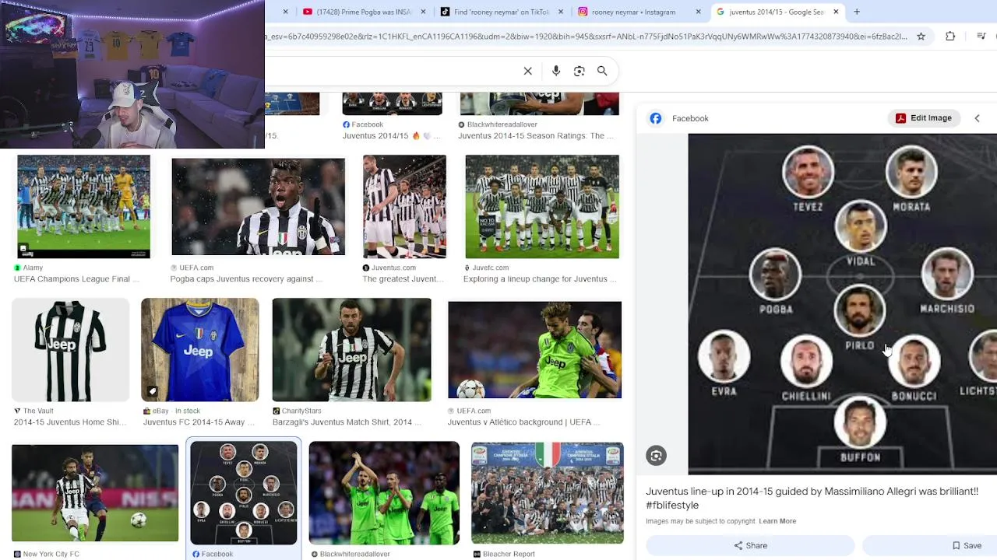The image size is (997, 560).
Task: Open the Learn More copyright link
Action: point(777,521)
